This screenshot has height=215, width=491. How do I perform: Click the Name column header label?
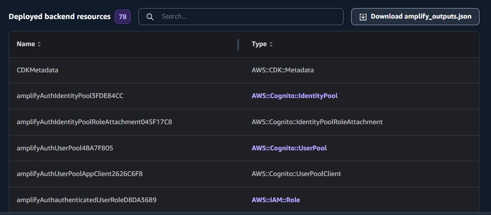coord(26,44)
